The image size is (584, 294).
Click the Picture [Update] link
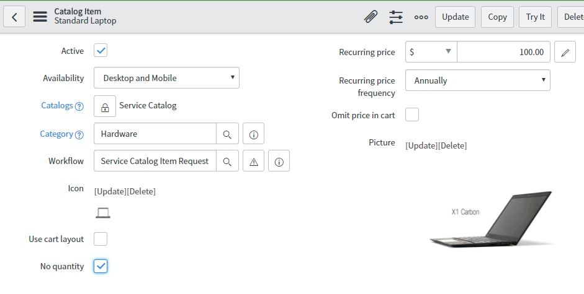click(421, 145)
